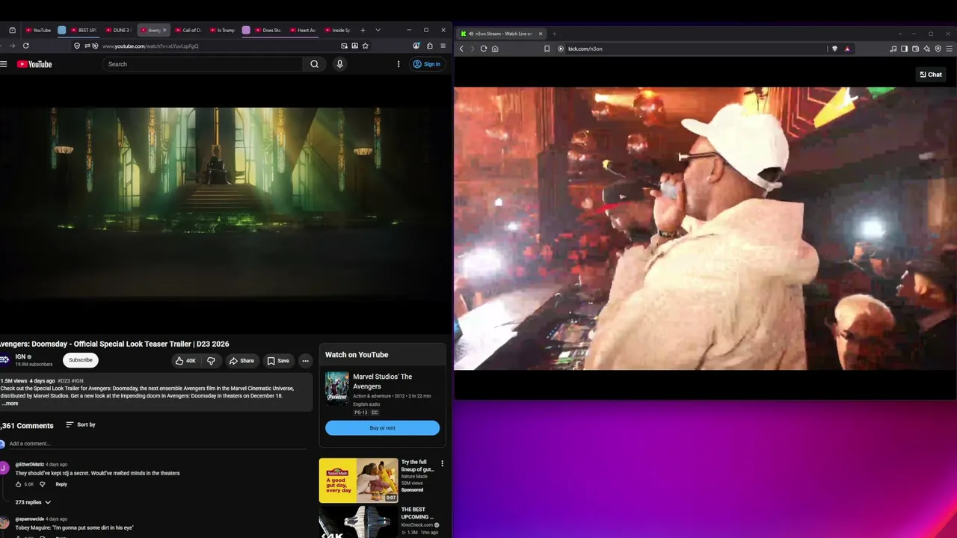Open Firefox View at the tab strip start
The height and width of the screenshot is (538, 957).
[12, 30]
